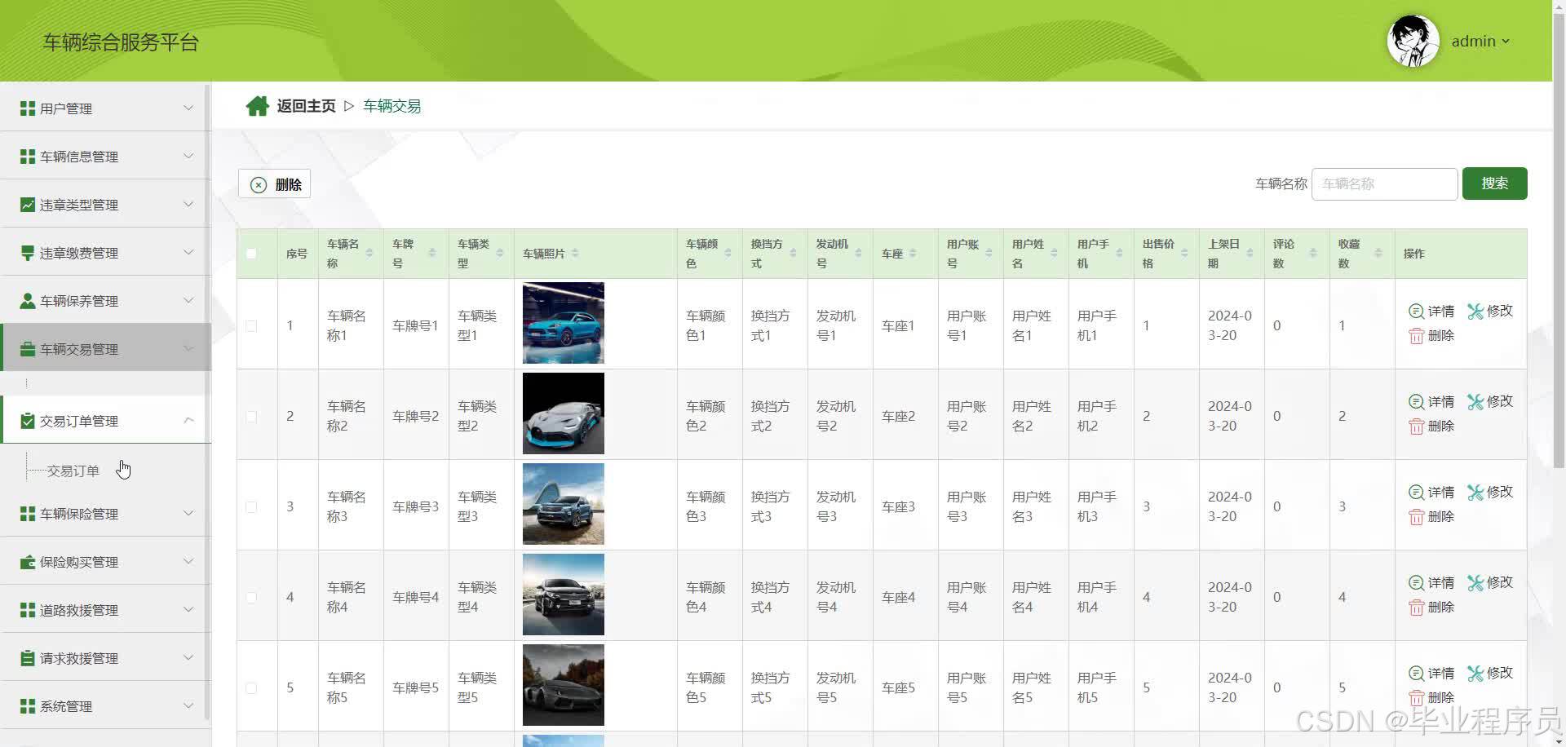This screenshot has height=747, width=1566.
Task: Focus the 车辆名称 search input
Action: 1384,184
